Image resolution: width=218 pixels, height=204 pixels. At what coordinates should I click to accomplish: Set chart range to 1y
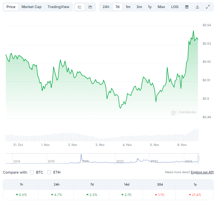(x=150, y=7)
